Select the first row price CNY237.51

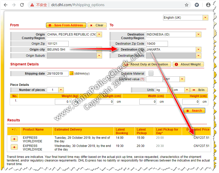pos(201,138)
